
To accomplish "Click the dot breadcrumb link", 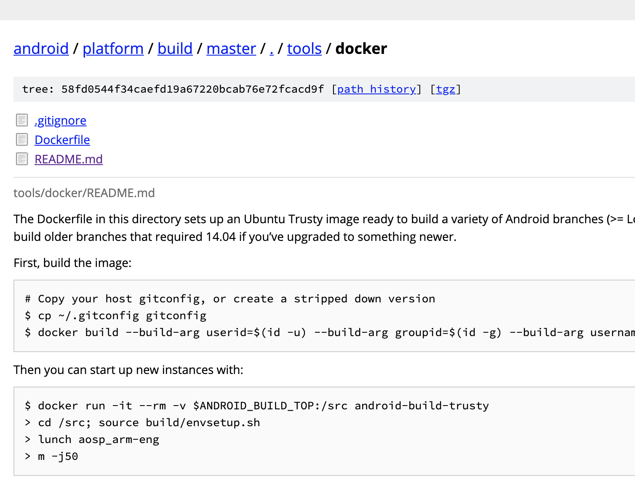I will [272, 48].
